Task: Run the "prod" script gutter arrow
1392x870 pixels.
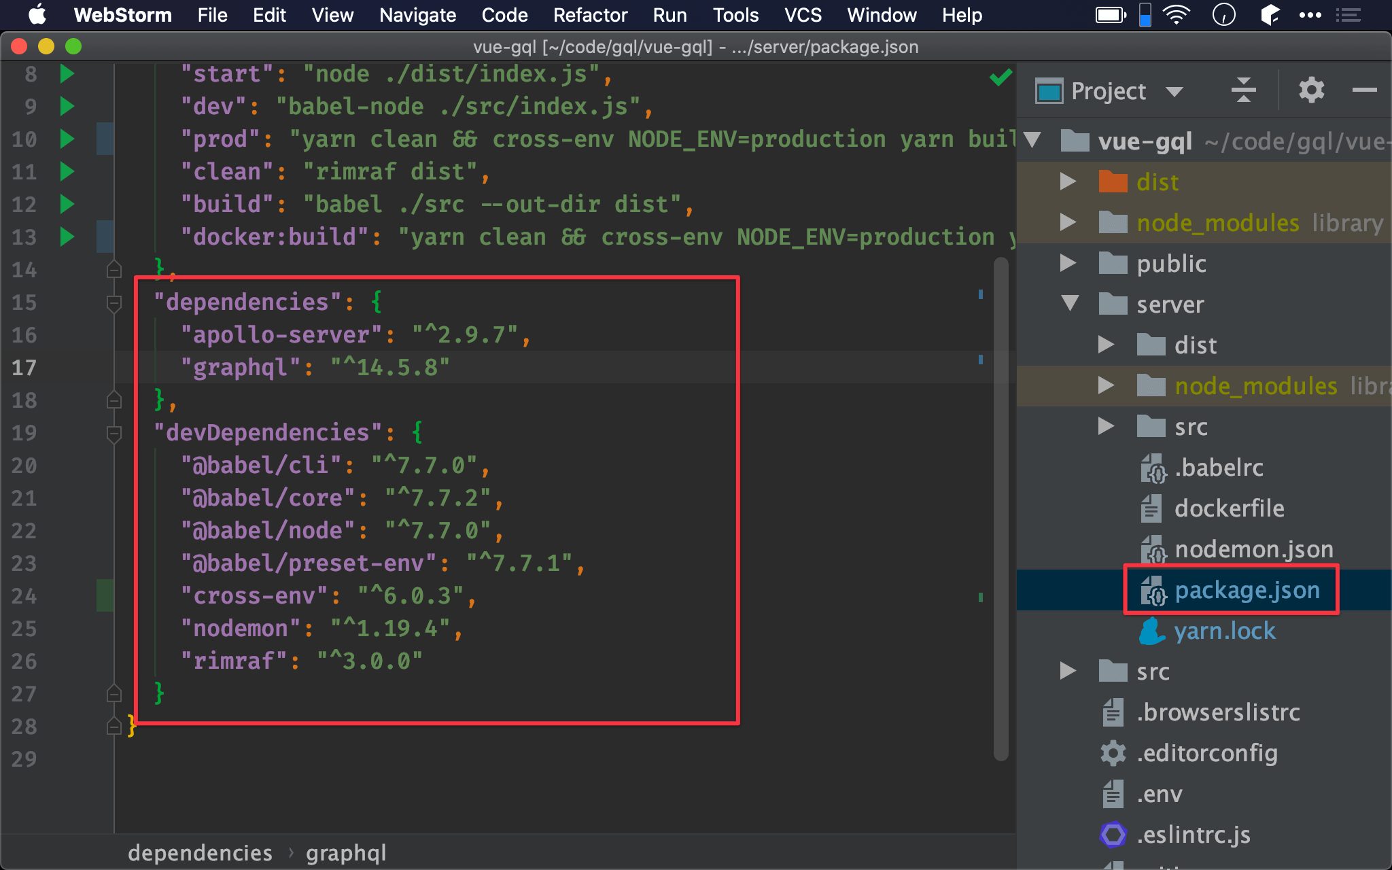Action: point(67,139)
